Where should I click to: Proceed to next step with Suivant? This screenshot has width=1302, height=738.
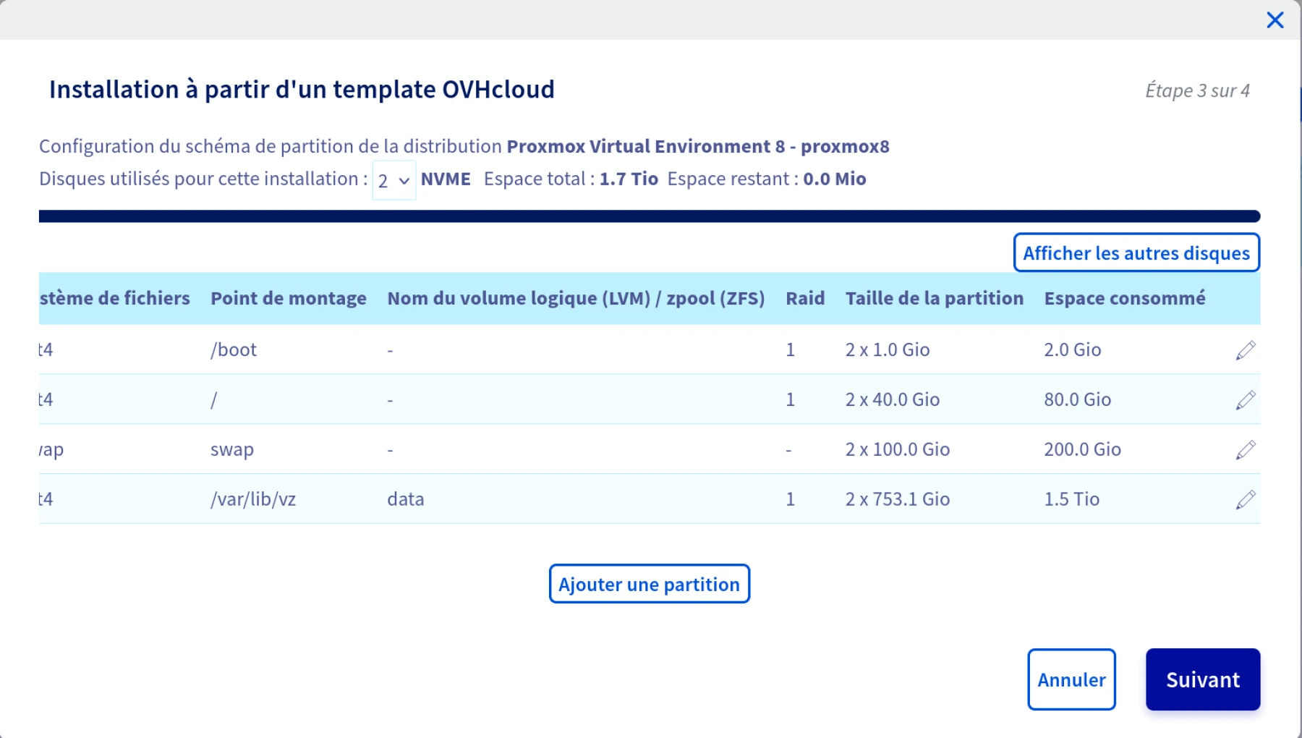click(1202, 679)
